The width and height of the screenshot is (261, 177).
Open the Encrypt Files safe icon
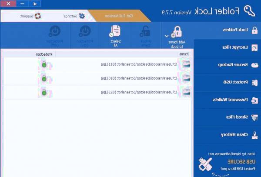254,48
